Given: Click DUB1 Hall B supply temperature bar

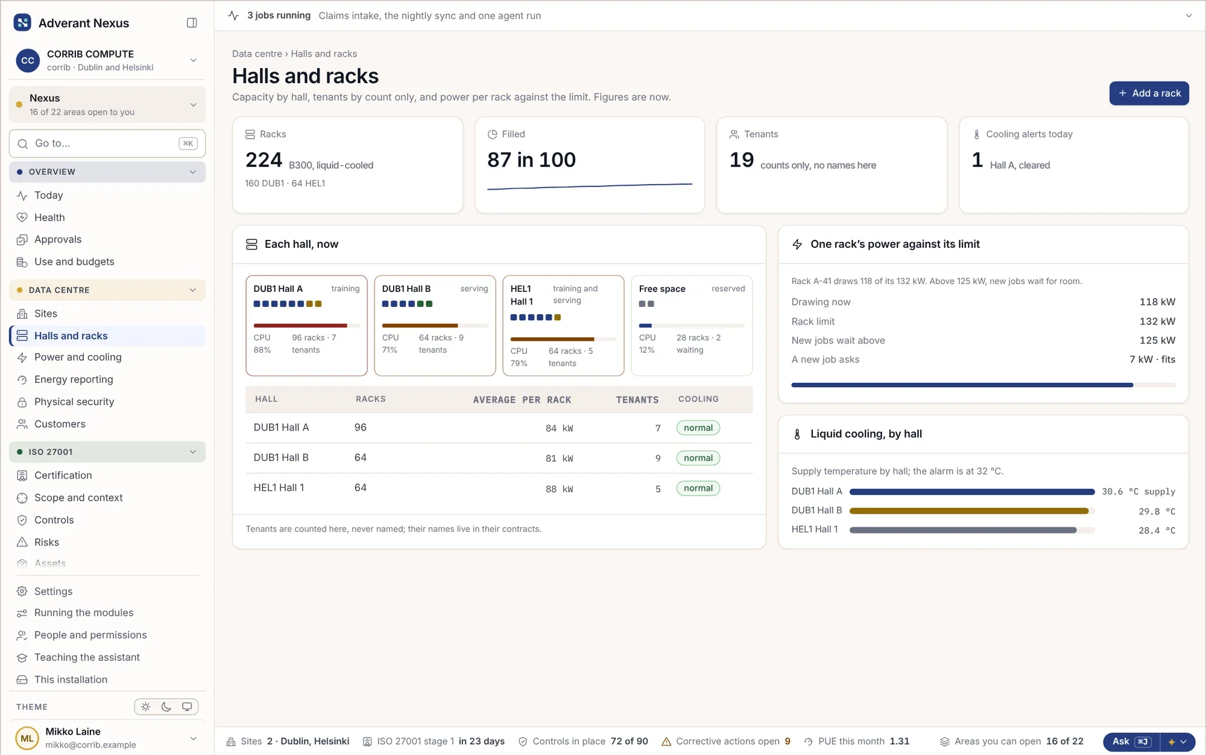Looking at the screenshot, I should (971, 511).
